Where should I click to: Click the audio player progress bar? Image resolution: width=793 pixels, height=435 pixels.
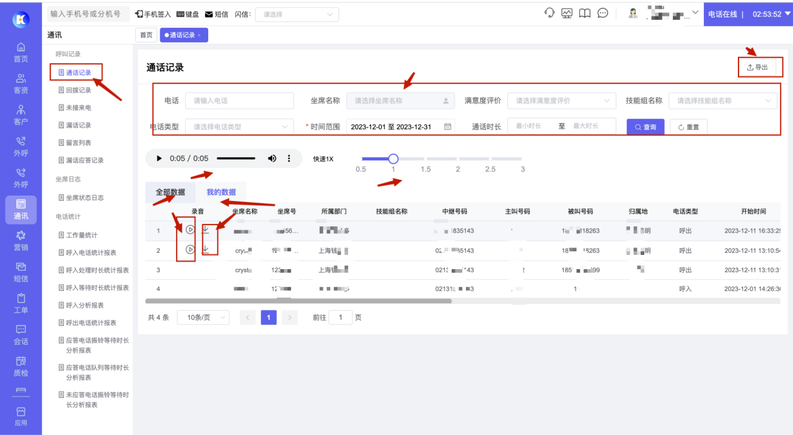[x=236, y=158]
